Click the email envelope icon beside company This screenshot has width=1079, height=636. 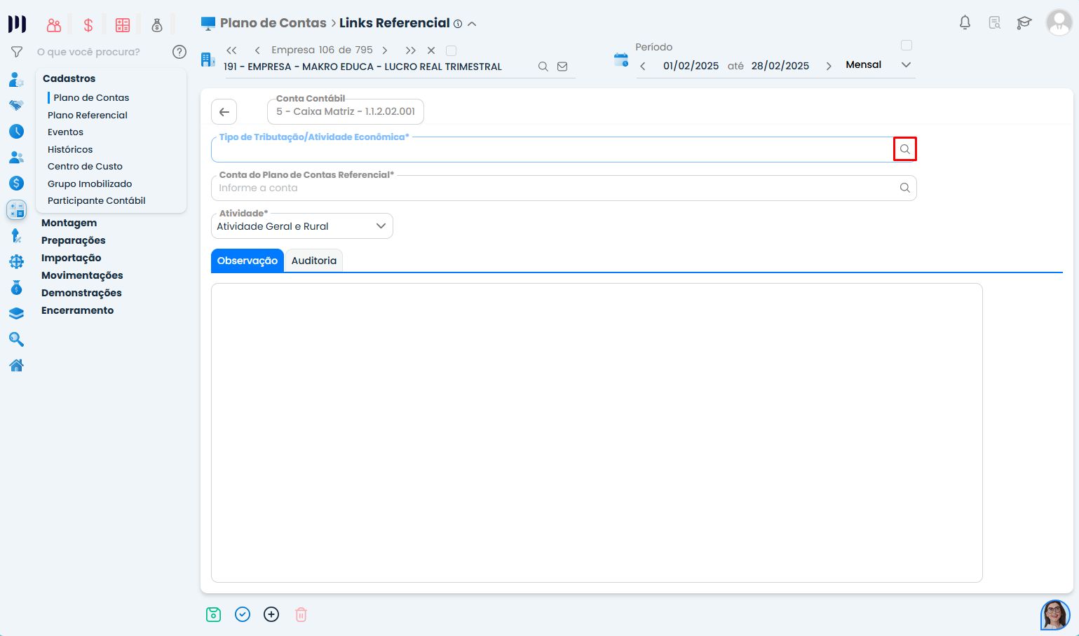click(562, 67)
